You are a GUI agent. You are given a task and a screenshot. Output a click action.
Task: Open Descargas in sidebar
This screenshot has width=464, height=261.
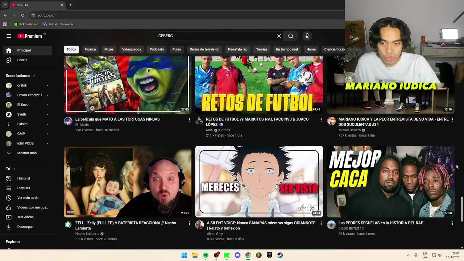[28, 227]
